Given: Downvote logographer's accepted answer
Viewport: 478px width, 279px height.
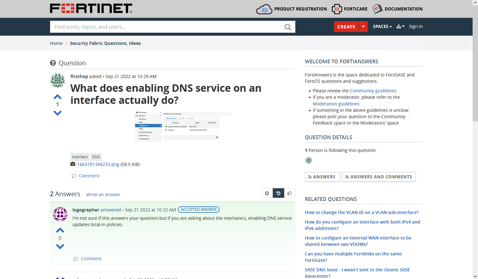Looking at the screenshot, I should (x=60, y=246).
